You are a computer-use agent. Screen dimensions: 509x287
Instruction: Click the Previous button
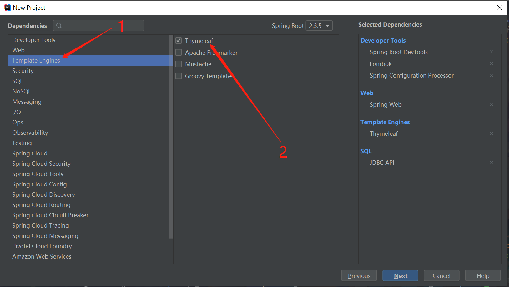[359, 276]
